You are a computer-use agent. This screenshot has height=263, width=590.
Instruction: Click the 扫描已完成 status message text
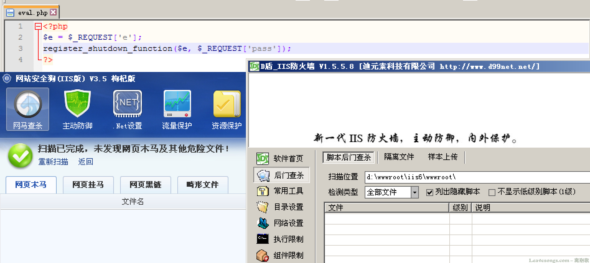133,149
